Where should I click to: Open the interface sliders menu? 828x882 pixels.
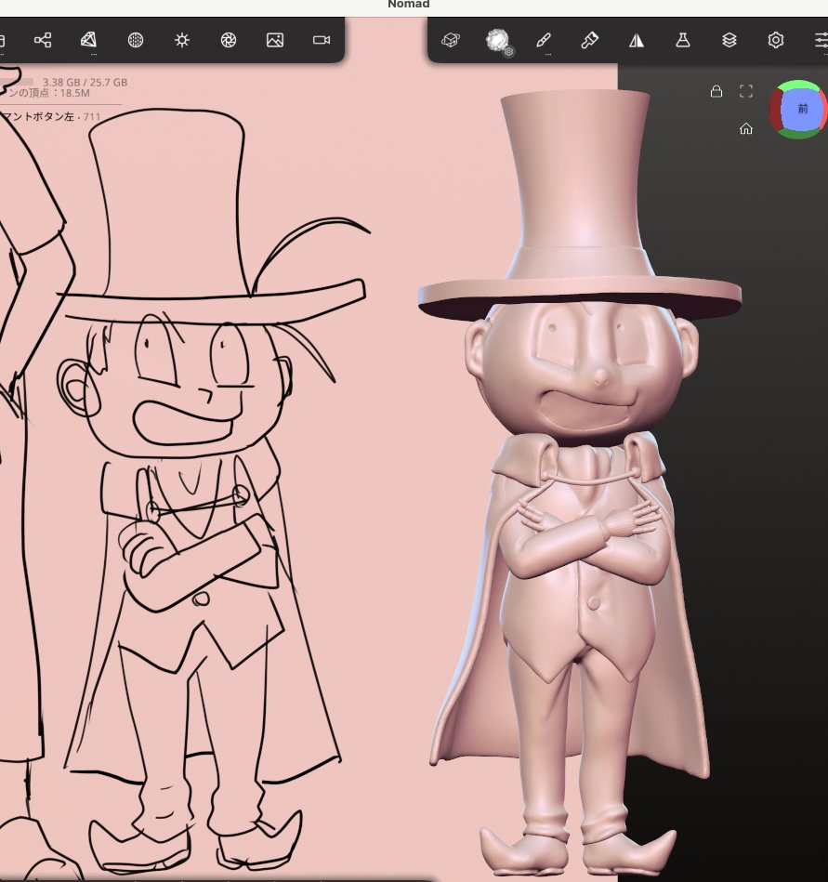pos(821,40)
